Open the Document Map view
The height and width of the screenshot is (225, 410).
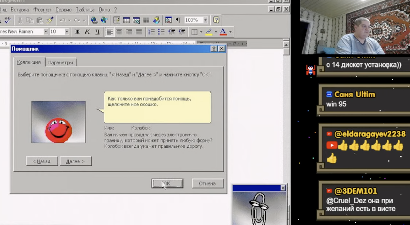click(168, 20)
